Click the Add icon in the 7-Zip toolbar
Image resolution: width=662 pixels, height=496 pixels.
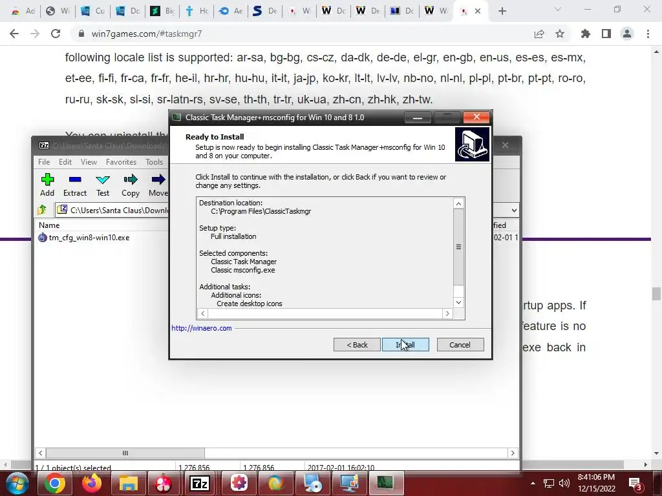(47, 185)
